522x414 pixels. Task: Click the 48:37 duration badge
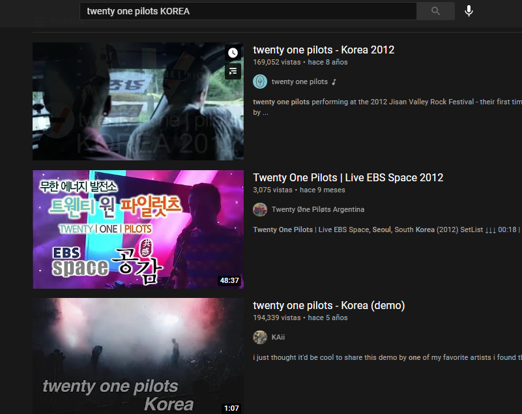[229, 280]
